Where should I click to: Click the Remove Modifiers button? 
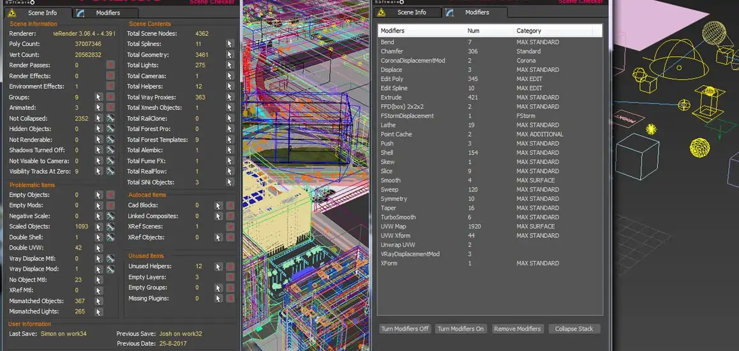click(518, 329)
